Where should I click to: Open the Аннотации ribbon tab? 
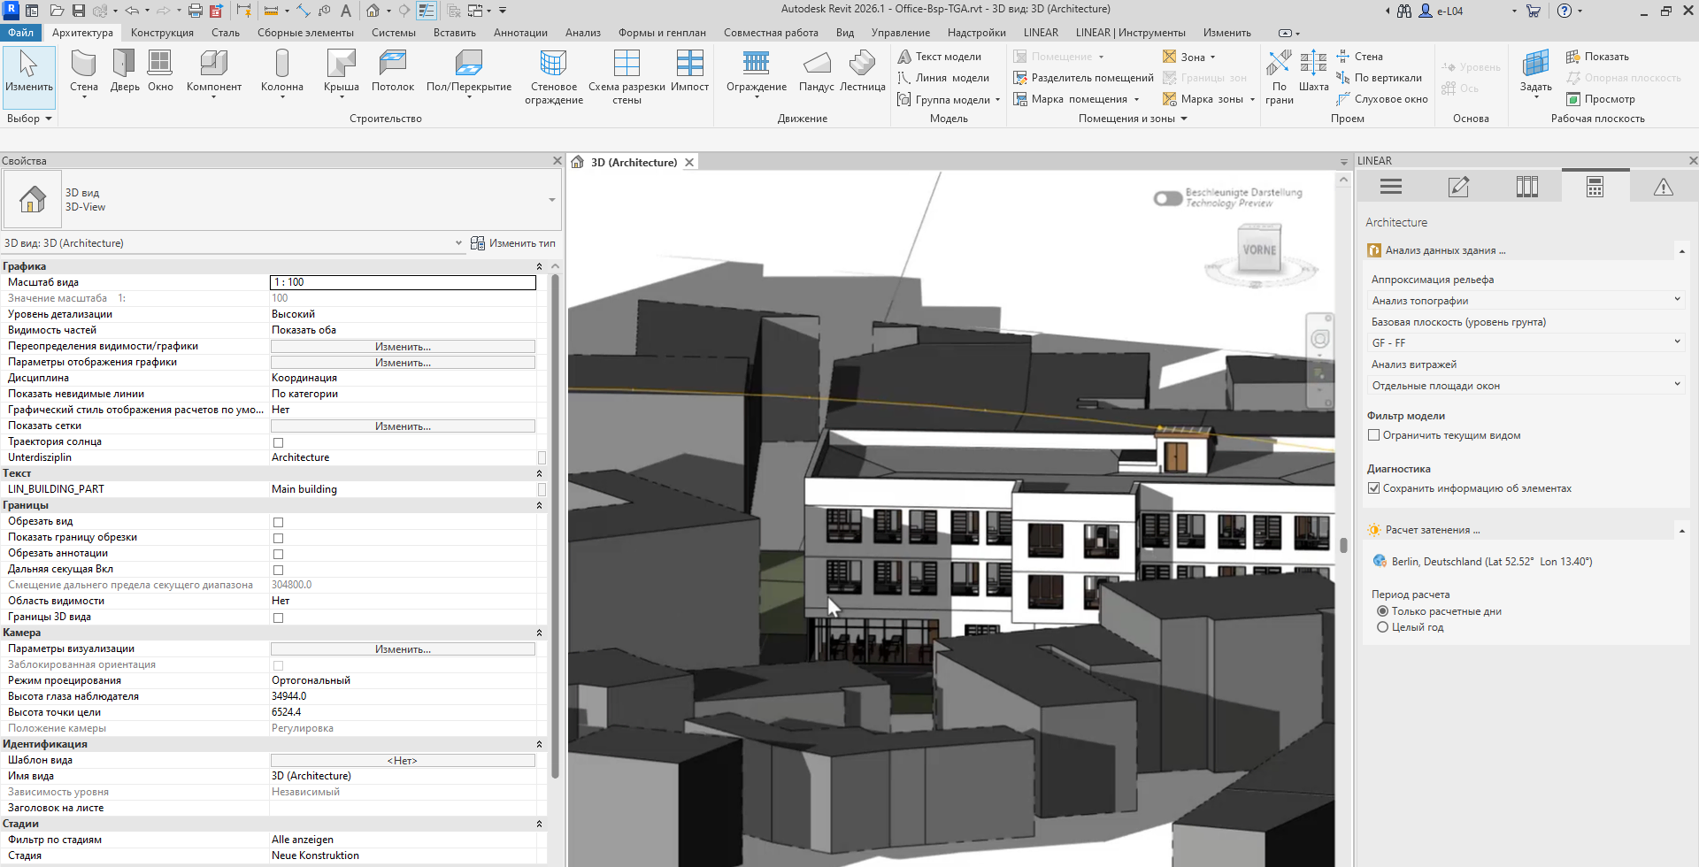[x=520, y=33]
